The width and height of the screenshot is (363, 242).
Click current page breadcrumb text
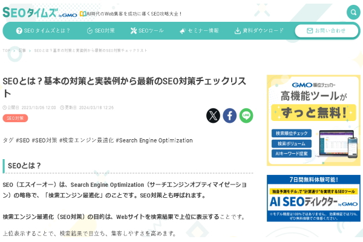tap(91, 50)
